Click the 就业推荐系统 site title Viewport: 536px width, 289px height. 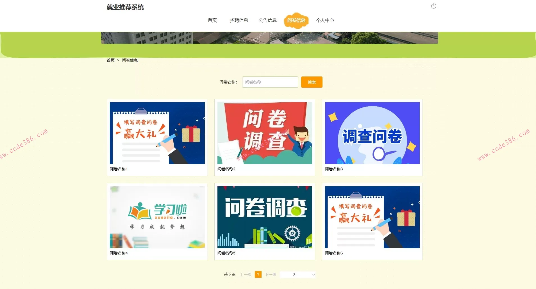coord(125,7)
